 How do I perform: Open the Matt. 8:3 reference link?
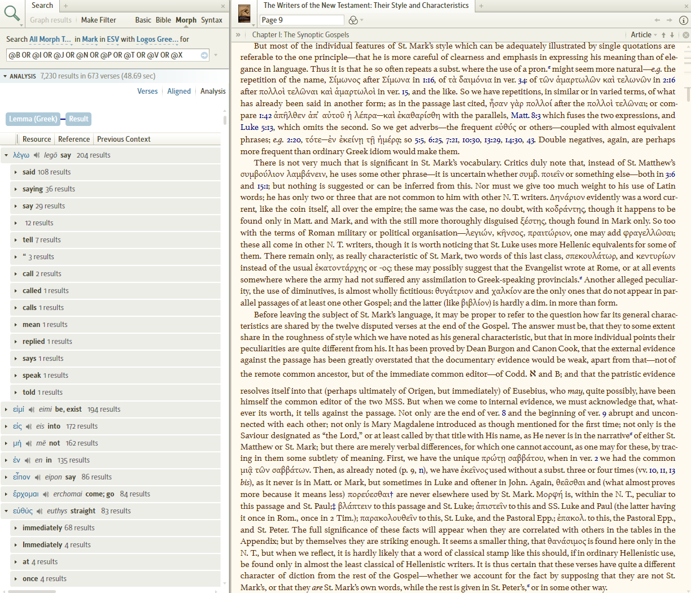point(526,115)
